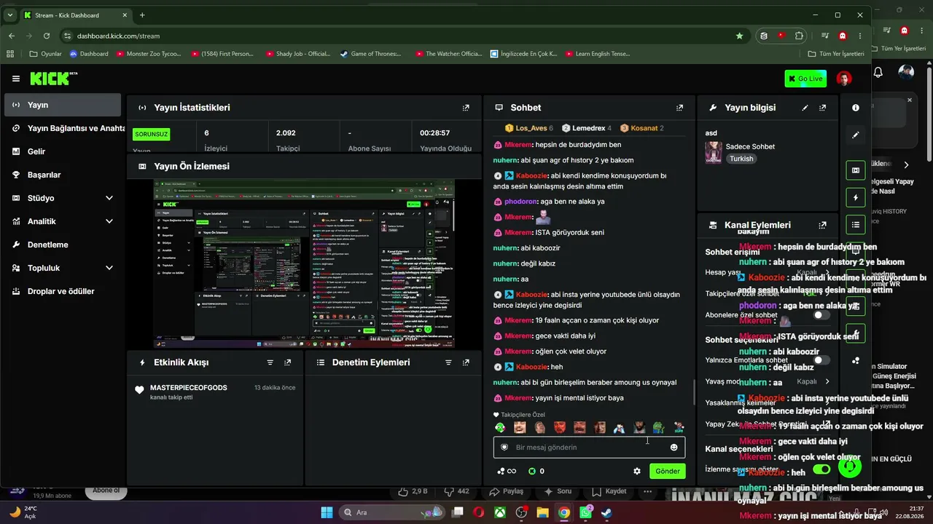This screenshot has width=933, height=524.
Task: Bookmark page with the star icon
Action: click(740, 36)
